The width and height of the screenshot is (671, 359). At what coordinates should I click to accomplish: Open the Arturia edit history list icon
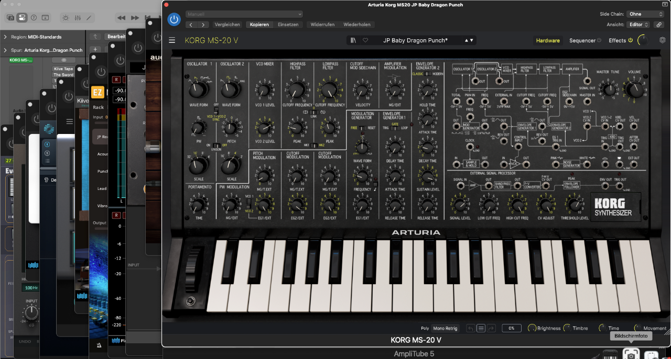coord(480,328)
